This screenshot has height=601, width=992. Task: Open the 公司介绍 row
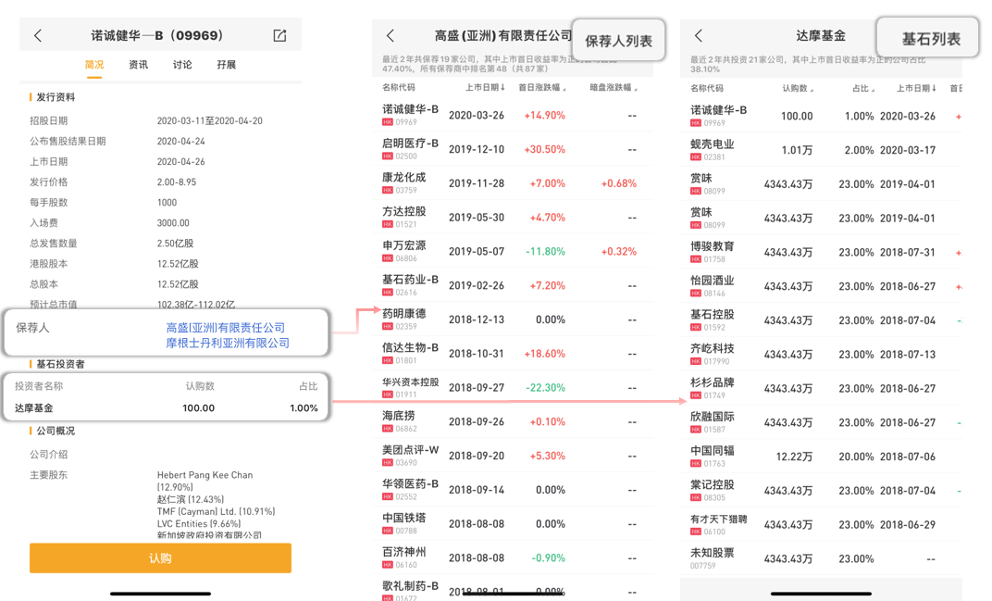tap(161, 454)
